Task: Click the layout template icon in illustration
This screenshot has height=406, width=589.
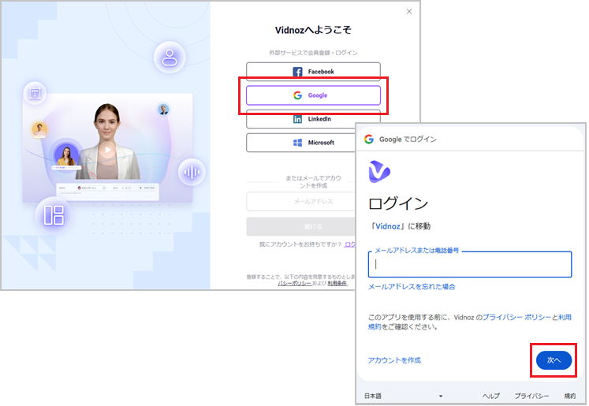Action: pos(54,215)
